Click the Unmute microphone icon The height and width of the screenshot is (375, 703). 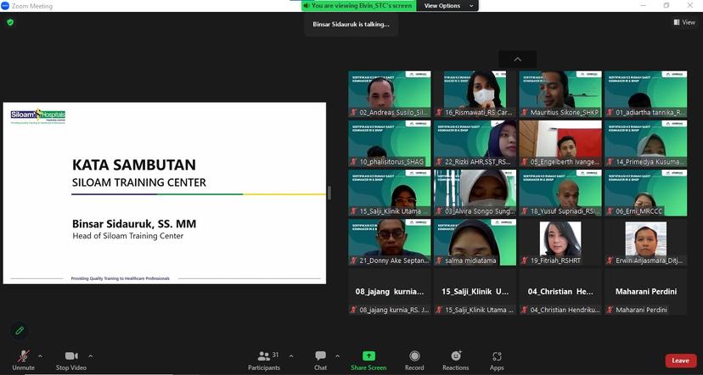[x=23, y=356]
